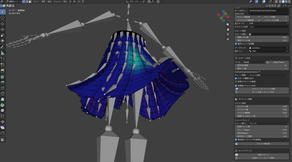Adjust the 領域しきい値 slider
Viewport: 292px width, 162px height.
[262, 37]
